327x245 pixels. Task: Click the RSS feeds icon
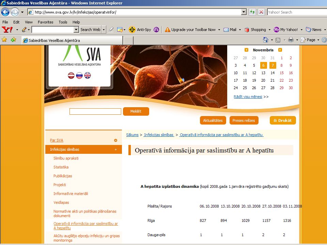278,40
